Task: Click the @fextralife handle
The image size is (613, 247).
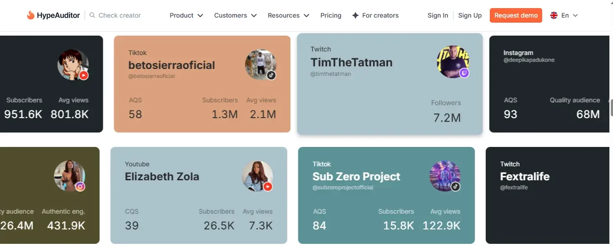Action: click(x=514, y=188)
